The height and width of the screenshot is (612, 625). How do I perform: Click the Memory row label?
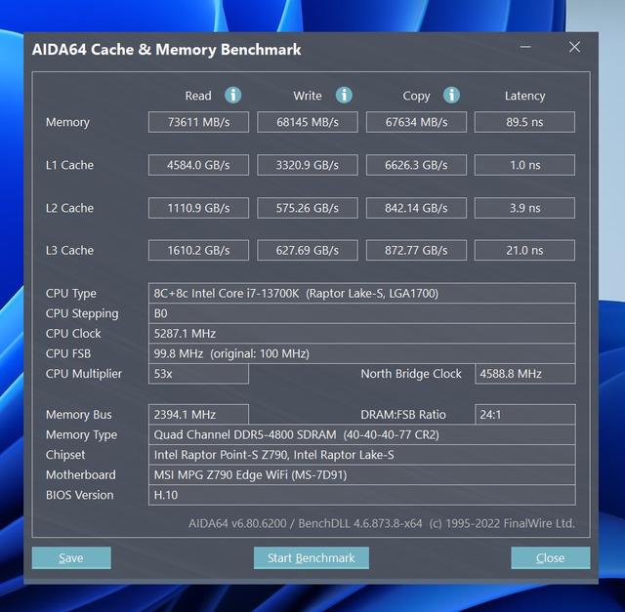(x=67, y=122)
